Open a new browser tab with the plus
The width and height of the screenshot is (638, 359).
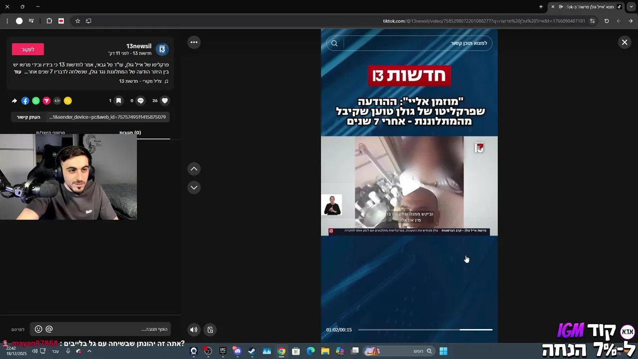pyautogui.click(x=541, y=6)
